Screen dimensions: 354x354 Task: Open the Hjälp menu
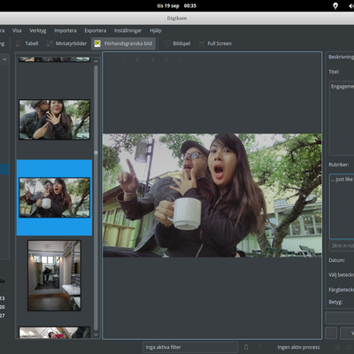pyautogui.click(x=156, y=30)
